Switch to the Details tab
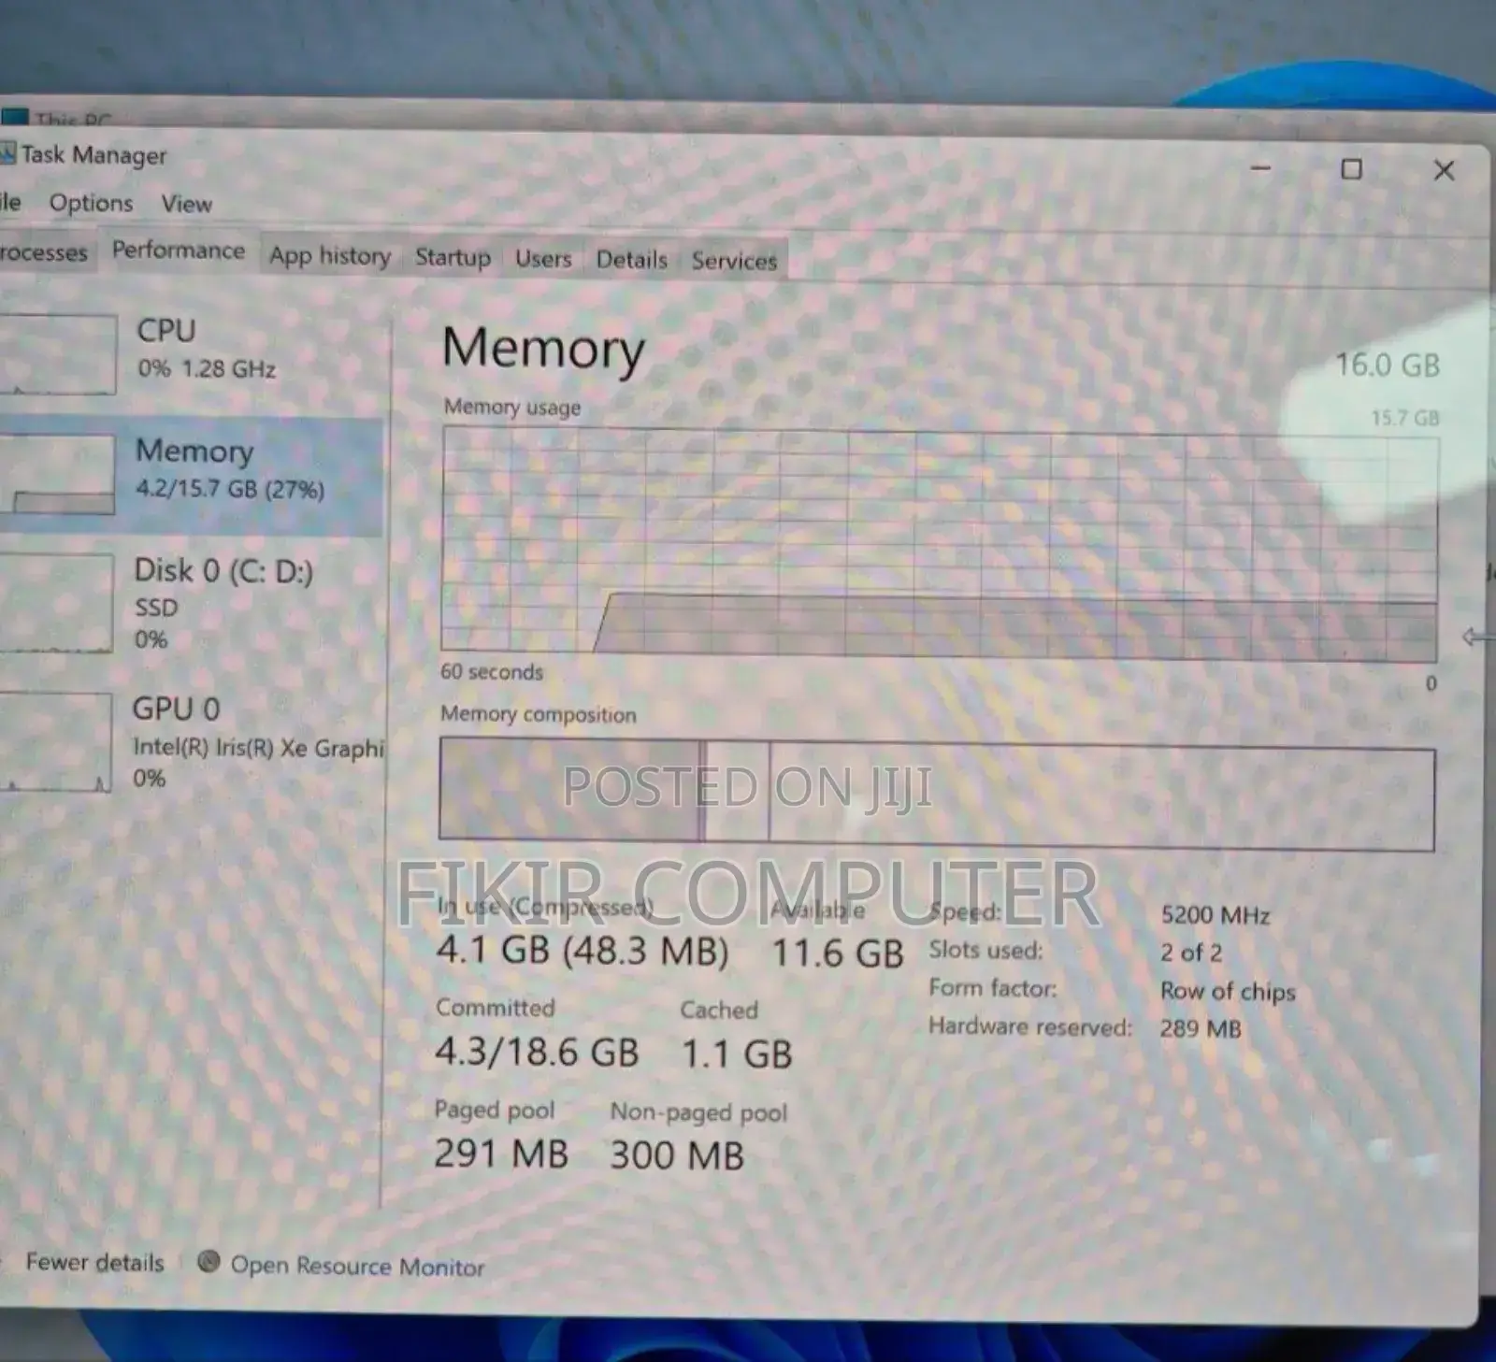Image resolution: width=1496 pixels, height=1362 pixels. coord(631,260)
